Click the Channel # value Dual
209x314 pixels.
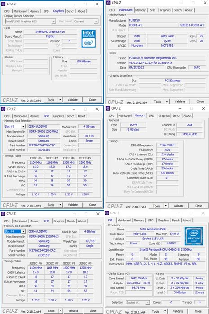(189, 125)
